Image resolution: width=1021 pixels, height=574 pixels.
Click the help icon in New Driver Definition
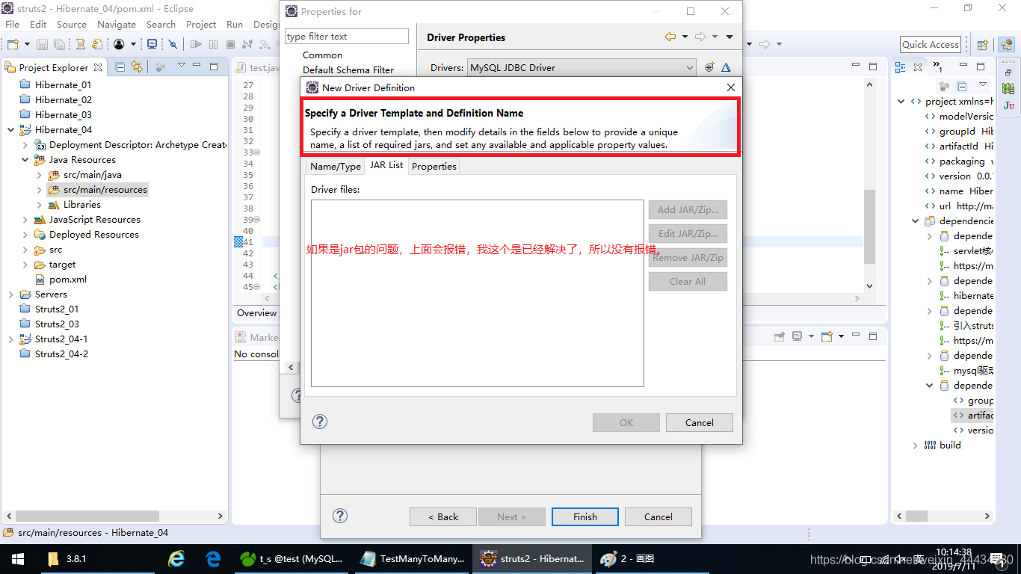click(x=320, y=422)
